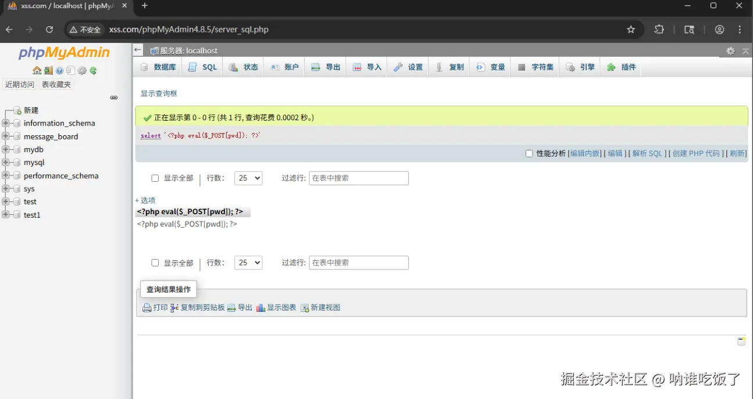
Task: Open the 导入 import tab
Action: tap(367, 67)
